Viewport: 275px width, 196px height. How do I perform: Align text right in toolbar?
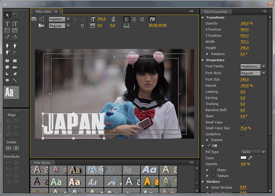click(142, 19)
